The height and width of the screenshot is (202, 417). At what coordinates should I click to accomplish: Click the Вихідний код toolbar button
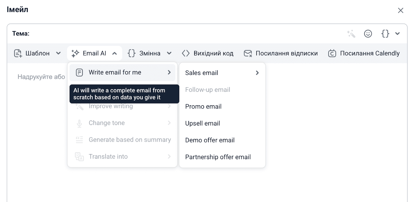pos(208,53)
